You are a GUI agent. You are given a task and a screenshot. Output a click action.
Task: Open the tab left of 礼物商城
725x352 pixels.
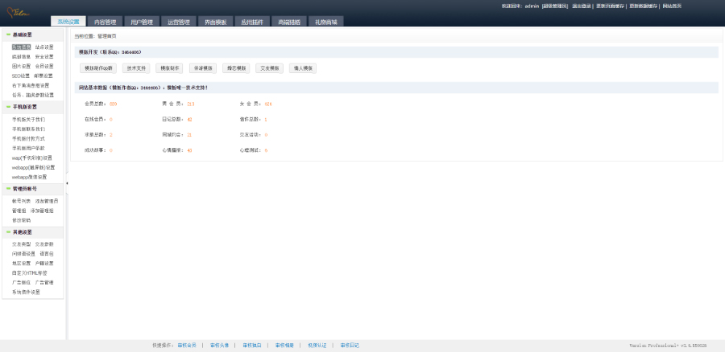click(289, 22)
